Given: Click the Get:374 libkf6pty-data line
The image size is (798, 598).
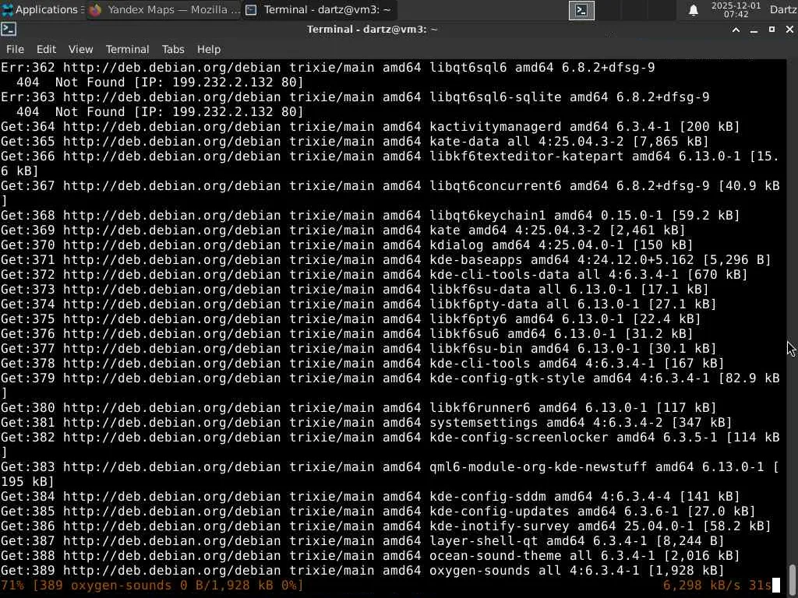Looking at the screenshot, I should (x=358, y=304).
